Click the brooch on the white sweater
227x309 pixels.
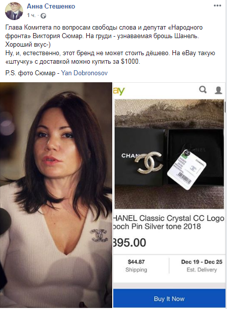pyautogui.click(x=99, y=235)
